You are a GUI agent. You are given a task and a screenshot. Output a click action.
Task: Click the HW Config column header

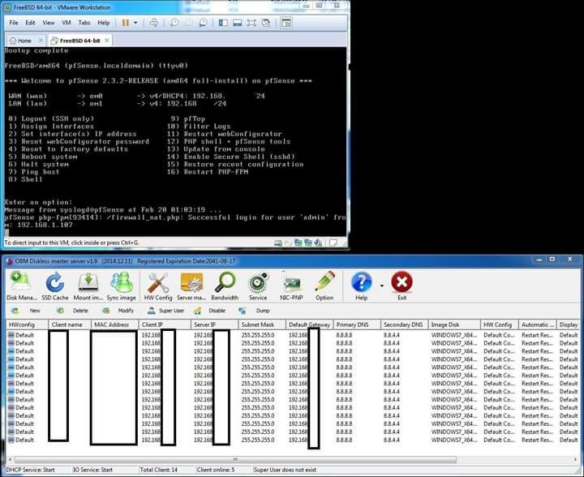coord(500,324)
